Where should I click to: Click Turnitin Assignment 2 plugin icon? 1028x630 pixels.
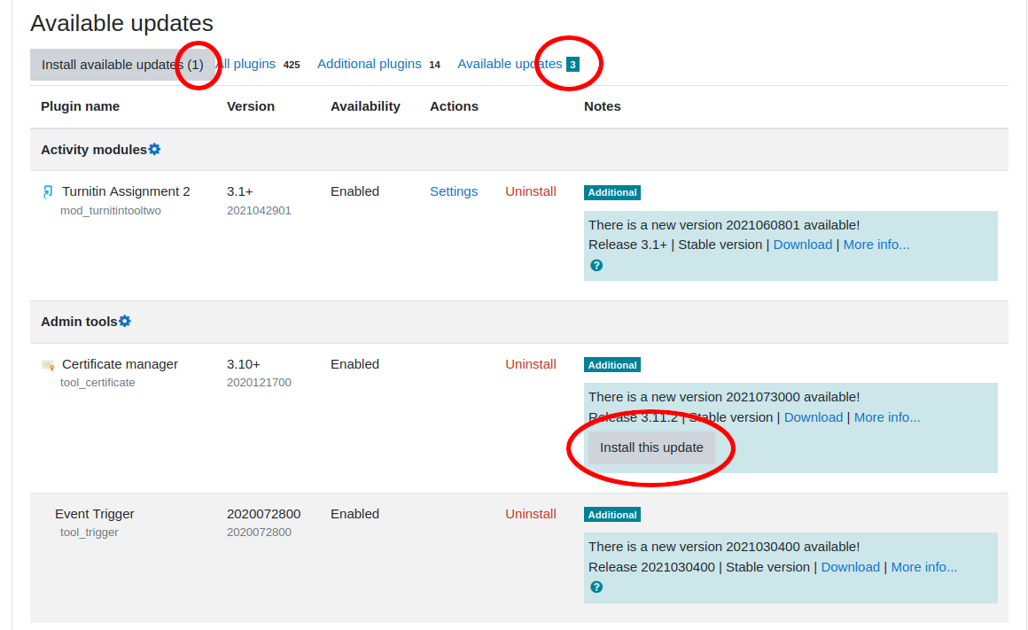point(48,191)
